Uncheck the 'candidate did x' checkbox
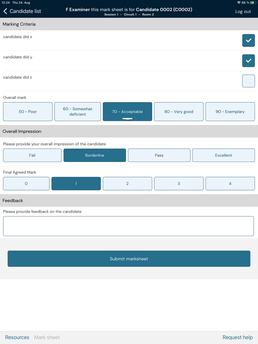This screenshot has height=344, width=258. click(x=248, y=40)
